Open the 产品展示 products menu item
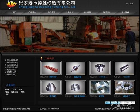 [52, 12]
